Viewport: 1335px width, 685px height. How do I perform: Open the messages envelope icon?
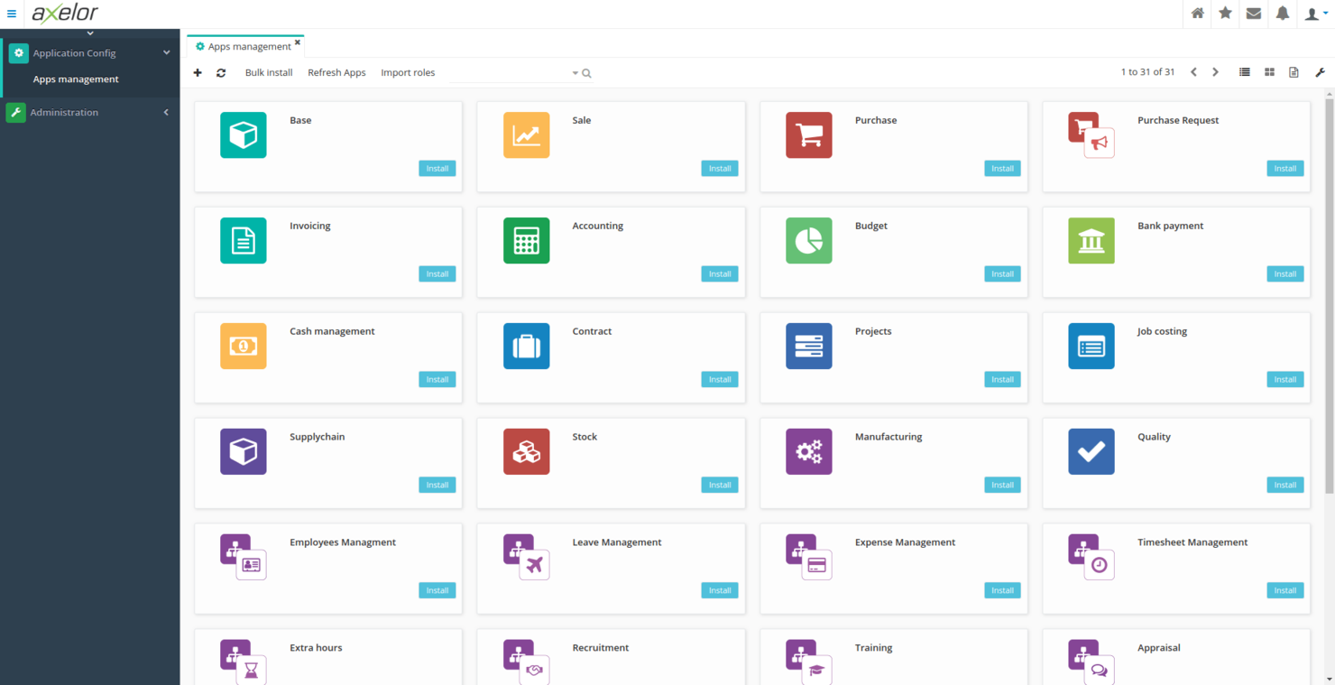(1253, 14)
